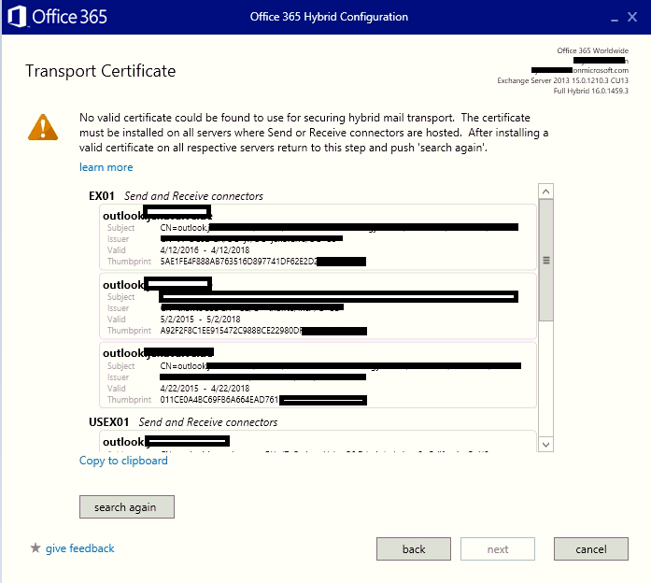This screenshot has height=583, width=651.
Task: Click Copy to clipboard link
Action: pos(123,461)
